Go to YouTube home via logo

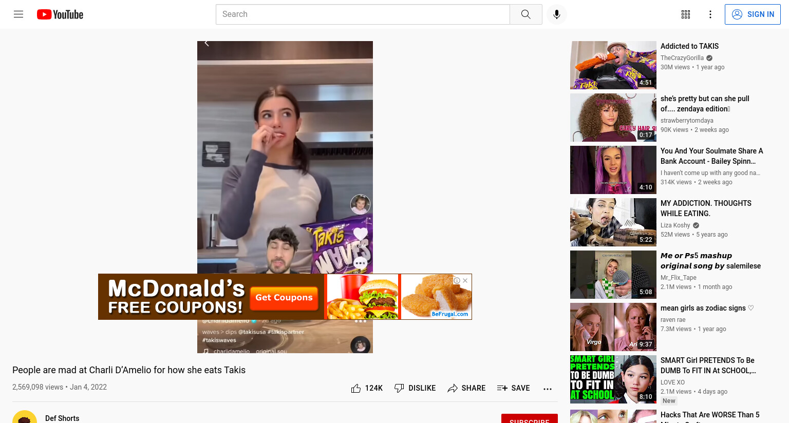pyautogui.click(x=60, y=14)
